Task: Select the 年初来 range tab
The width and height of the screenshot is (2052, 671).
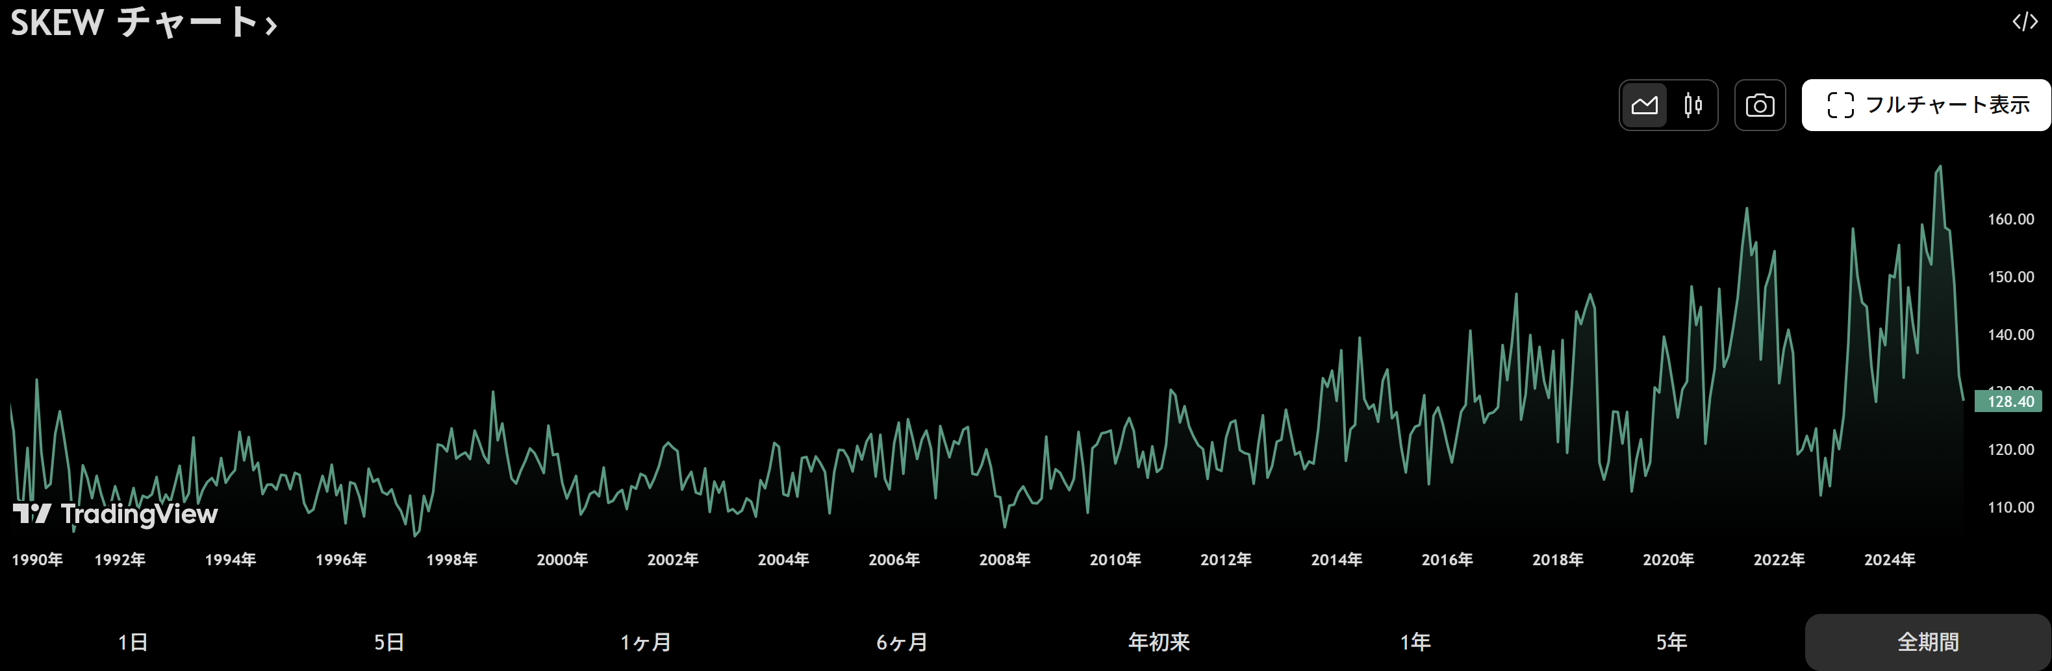Action: 1159,642
